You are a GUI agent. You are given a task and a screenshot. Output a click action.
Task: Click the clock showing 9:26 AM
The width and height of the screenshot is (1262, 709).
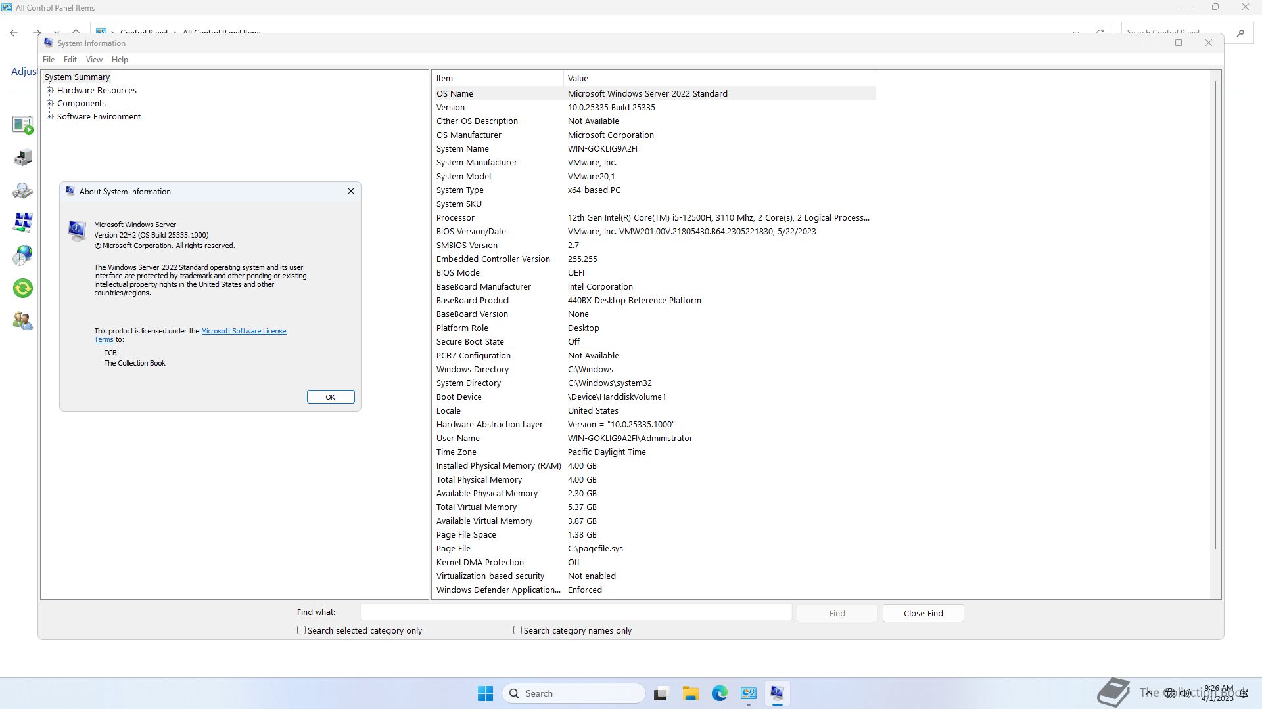(1218, 689)
